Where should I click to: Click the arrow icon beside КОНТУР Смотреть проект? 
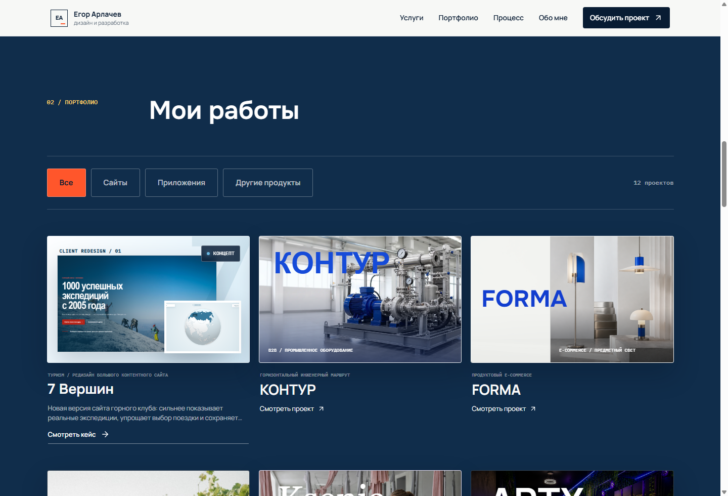(321, 408)
